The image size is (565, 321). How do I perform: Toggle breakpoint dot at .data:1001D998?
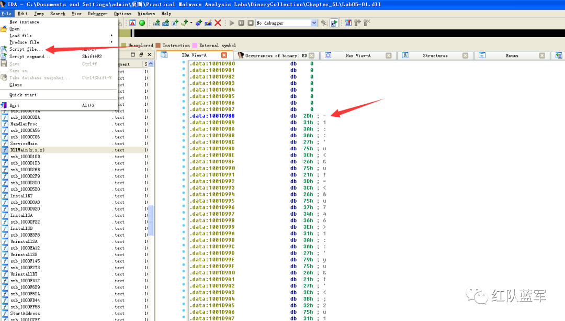[184, 219]
